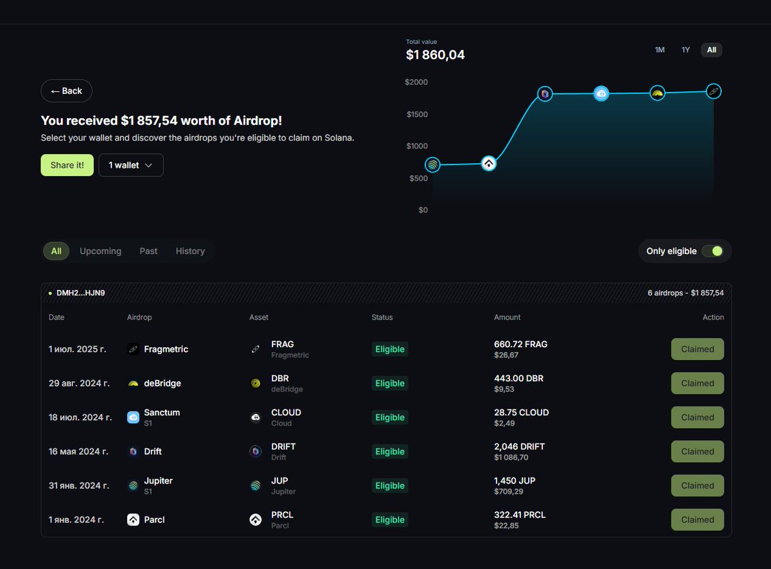Viewport: 771px width, 569px height.
Task: Click the Drift airdrop logo
Action: coord(133,451)
